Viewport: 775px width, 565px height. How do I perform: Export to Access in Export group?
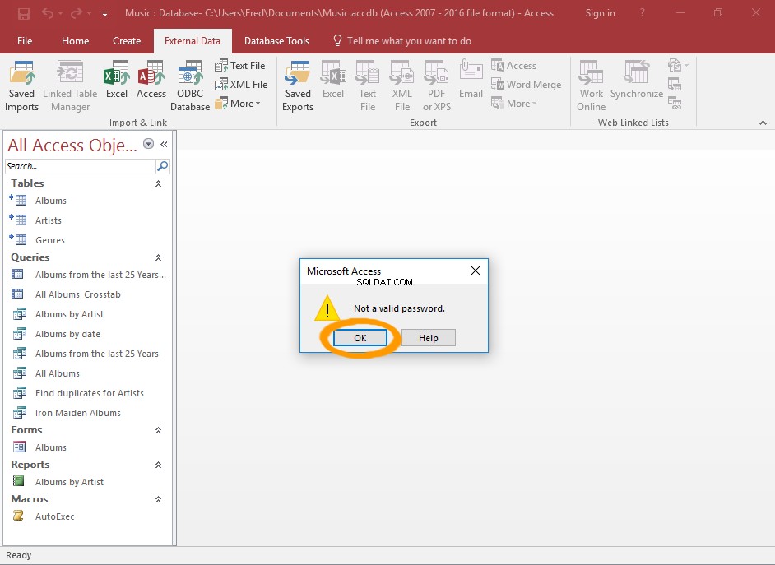click(514, 65)
